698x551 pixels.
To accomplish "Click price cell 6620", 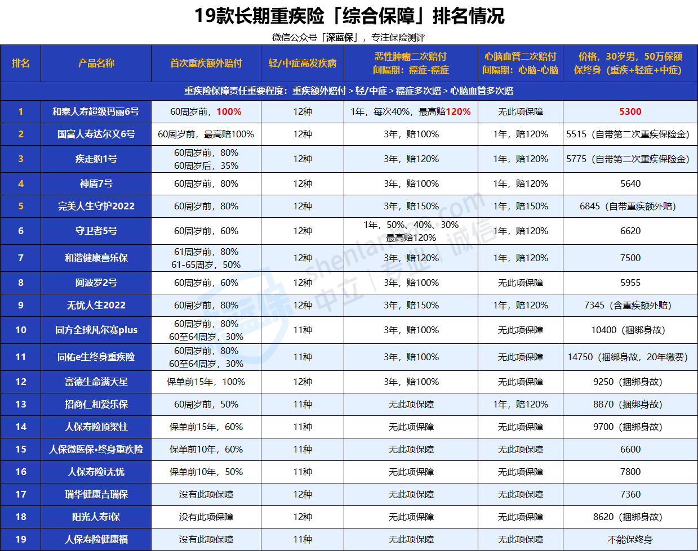I will [630, 231].
